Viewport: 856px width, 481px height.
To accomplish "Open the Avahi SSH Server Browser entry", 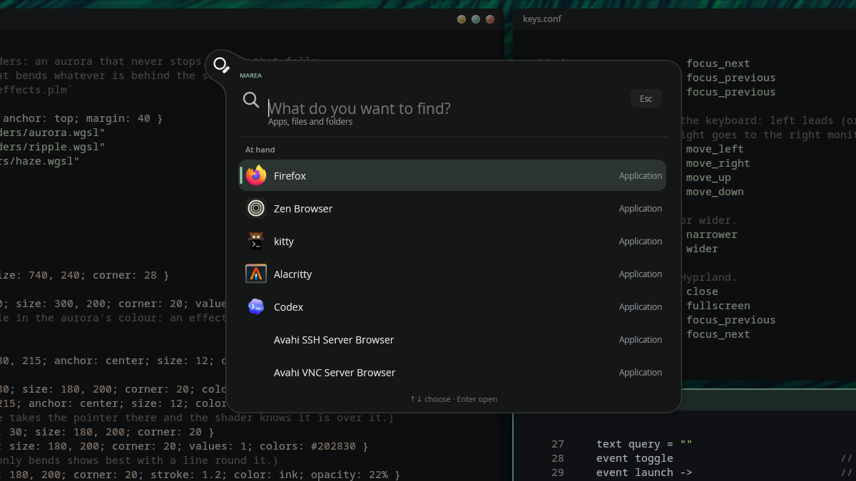I will 453,339.
